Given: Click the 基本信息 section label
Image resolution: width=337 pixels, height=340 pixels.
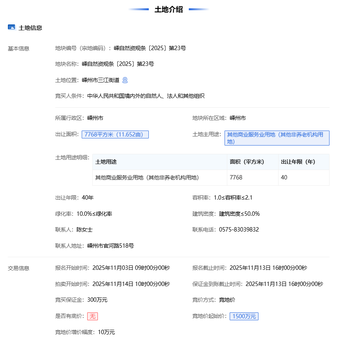Looking at the screenshot, I should coord(19,49).
